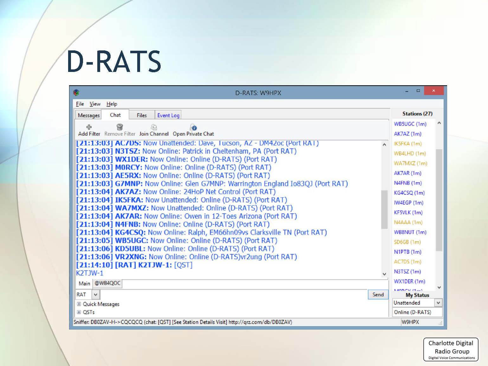Select station N1PTB (1m) in the list

click(x=408, y=252)
